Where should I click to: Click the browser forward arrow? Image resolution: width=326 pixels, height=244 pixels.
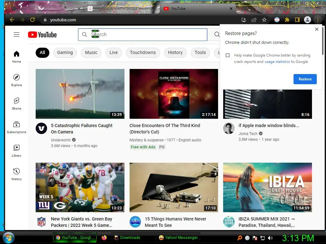tap(22, 20)
